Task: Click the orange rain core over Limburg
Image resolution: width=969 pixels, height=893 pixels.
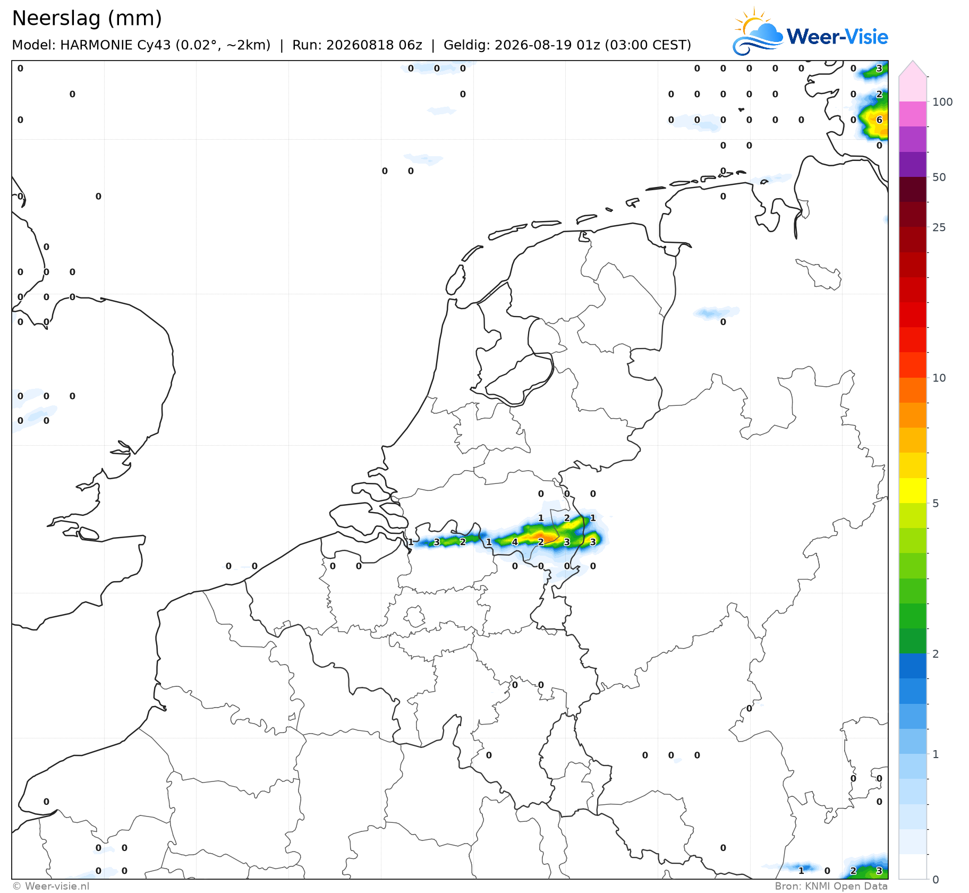Action: 540,537
